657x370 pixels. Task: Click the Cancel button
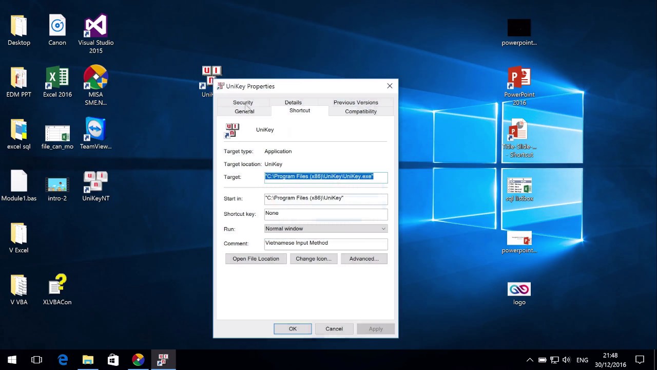coord(334,329)
